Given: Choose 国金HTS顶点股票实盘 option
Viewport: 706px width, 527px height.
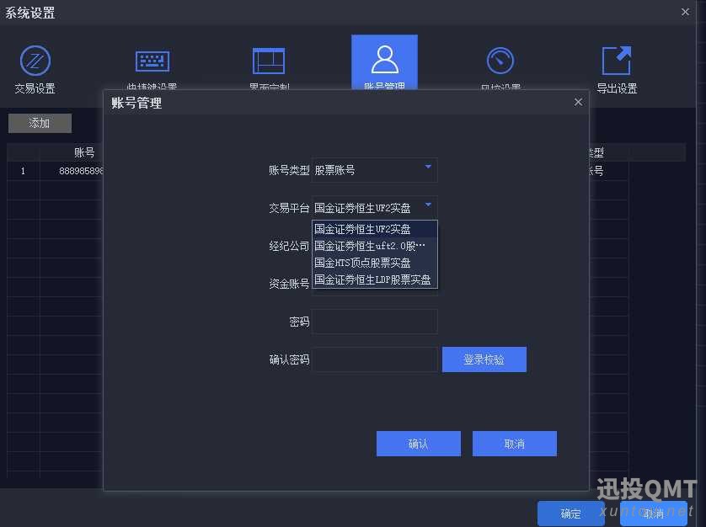Looking at the screenshot, I should tap(375, 263).
